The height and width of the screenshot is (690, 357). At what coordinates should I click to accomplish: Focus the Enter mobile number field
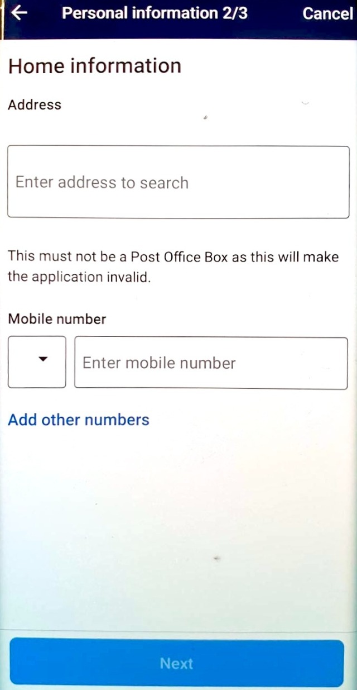coord(211,363)
